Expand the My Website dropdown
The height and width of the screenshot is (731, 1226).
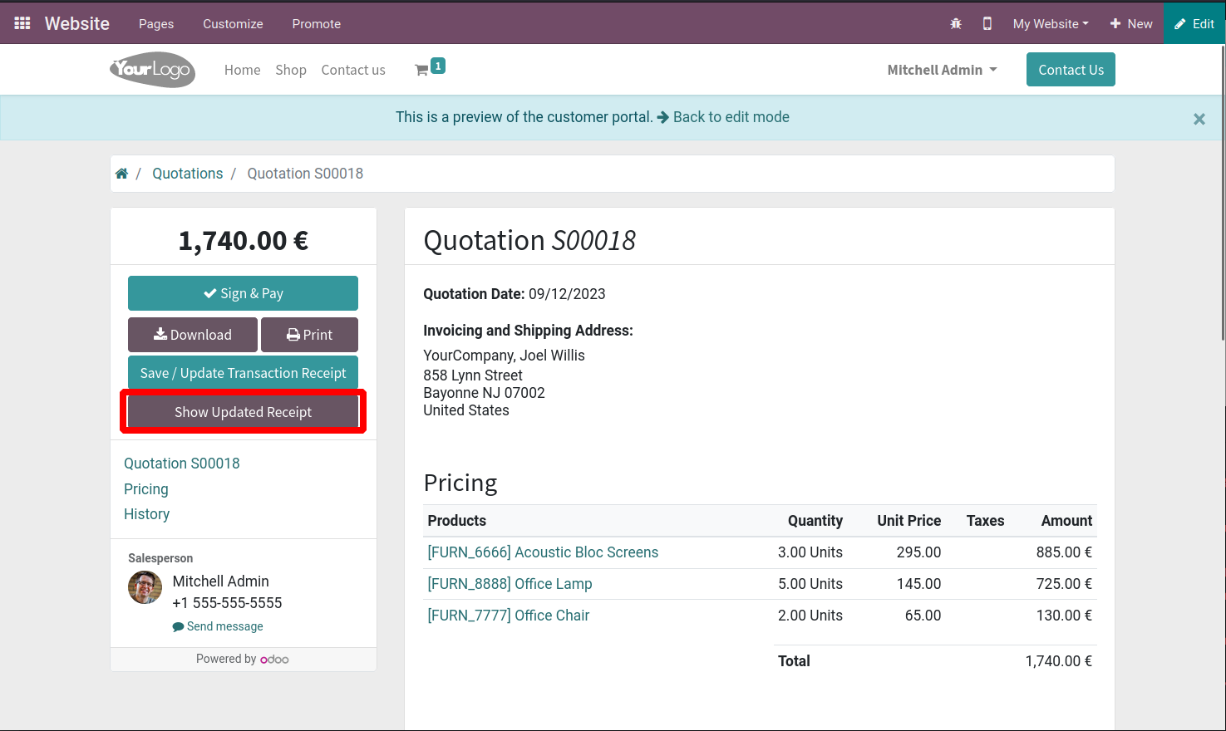click(x=1050, y=24)
